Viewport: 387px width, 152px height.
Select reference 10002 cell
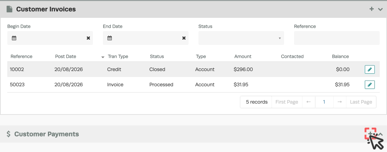point(17,69)
